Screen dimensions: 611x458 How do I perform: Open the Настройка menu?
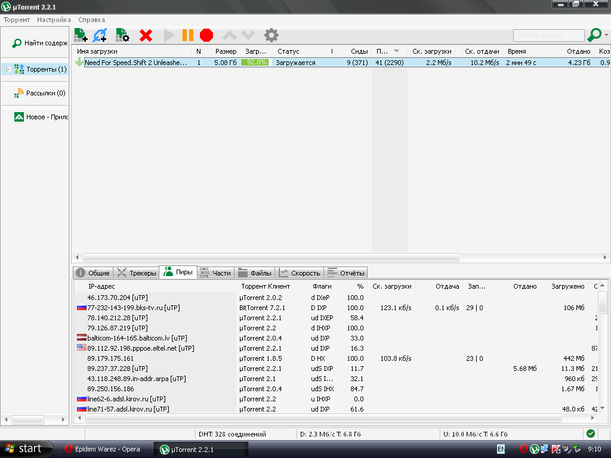click(x=54, y=20)
